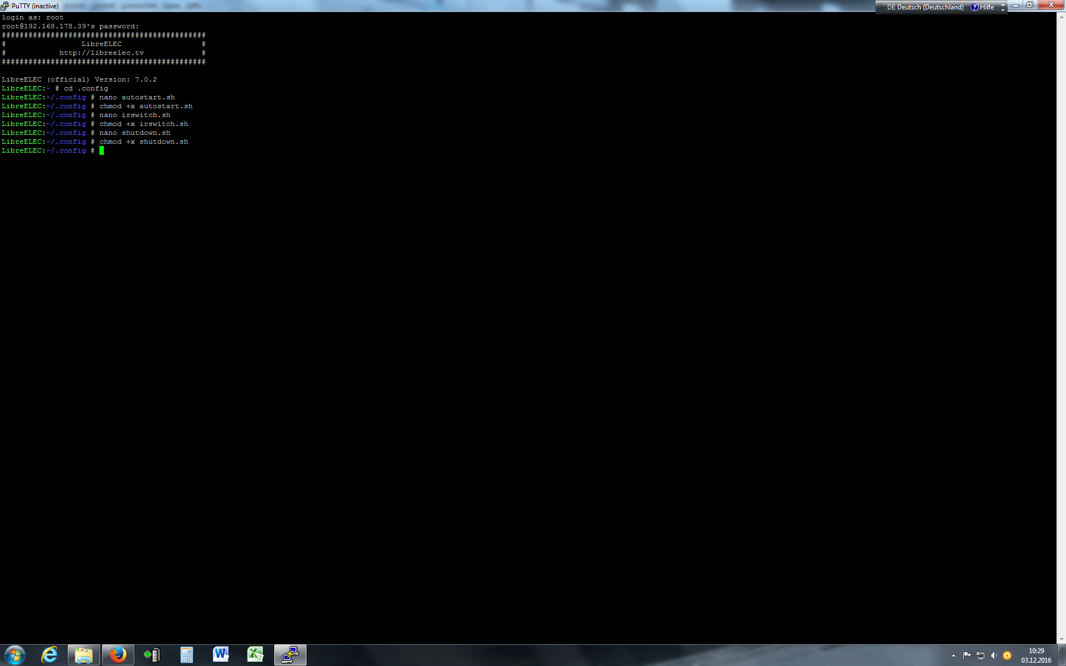Image resolution: width=1066 pixels, height=666 pixels.
Task: Open the Windows Start menu
Action: pos(15,655)
